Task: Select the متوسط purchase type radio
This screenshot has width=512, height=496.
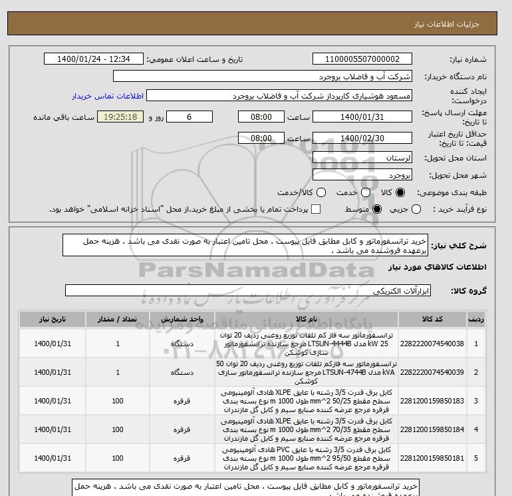Action: [377, 209]
